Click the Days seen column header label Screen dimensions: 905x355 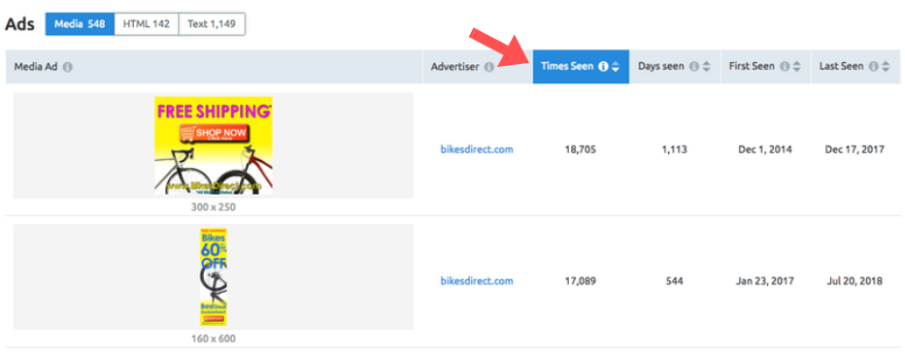661,66
